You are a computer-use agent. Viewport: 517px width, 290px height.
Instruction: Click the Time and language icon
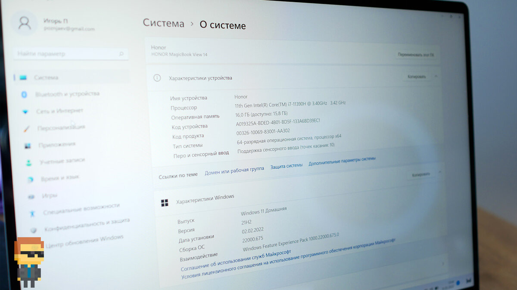[x=30, y=180]
